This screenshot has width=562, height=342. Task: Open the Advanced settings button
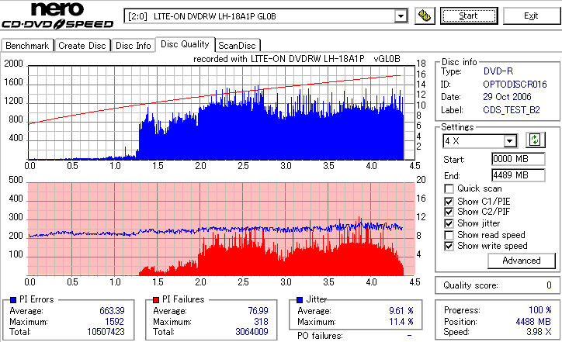pyautogui.click(x=522, y=261)
